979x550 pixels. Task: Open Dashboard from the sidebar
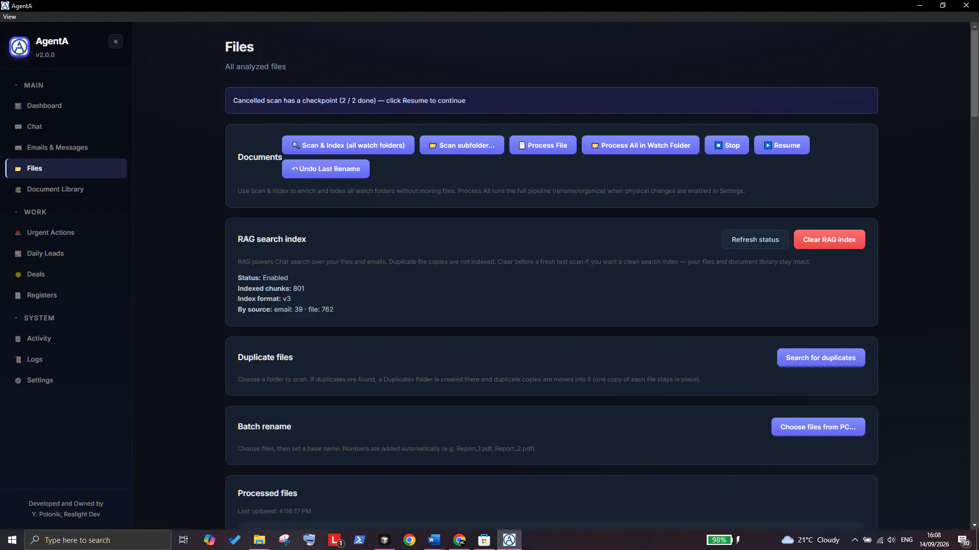tap(66, 106)
